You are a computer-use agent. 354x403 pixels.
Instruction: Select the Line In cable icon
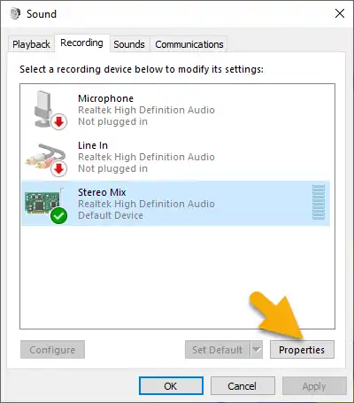[x=47, y=159]
